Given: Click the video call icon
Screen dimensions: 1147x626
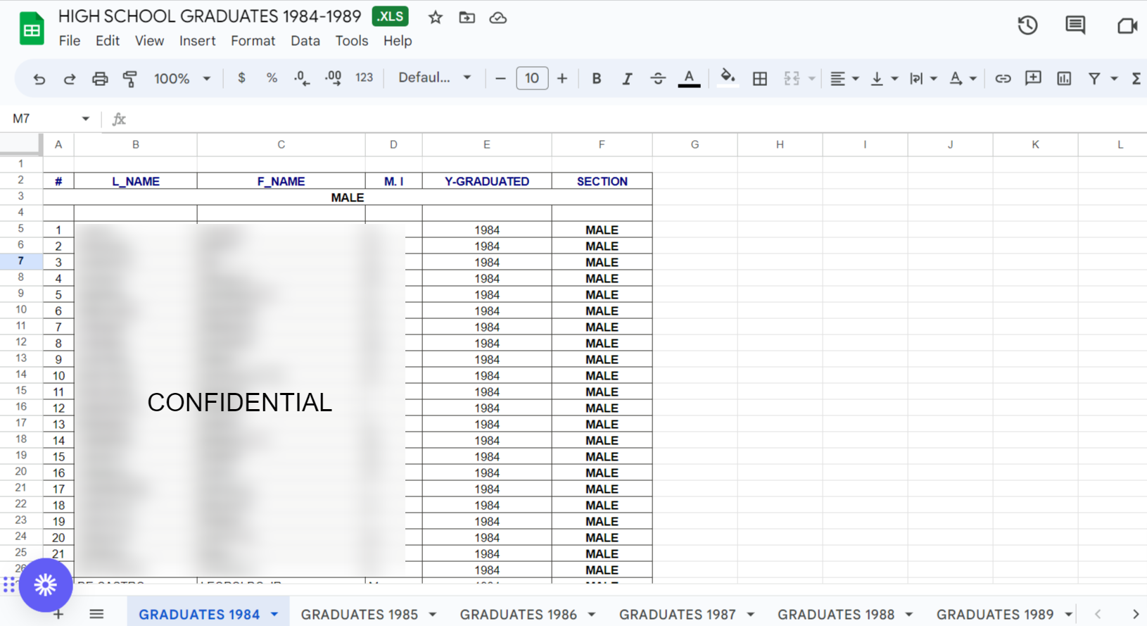Looking at the screenshot, I should tap(1127, 25).
